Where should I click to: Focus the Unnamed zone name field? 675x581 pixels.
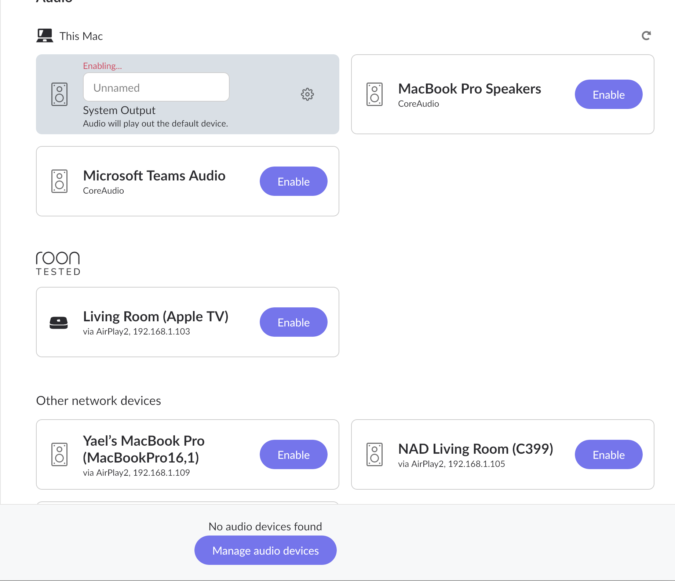pyautogui.click(x=156, y=87)
